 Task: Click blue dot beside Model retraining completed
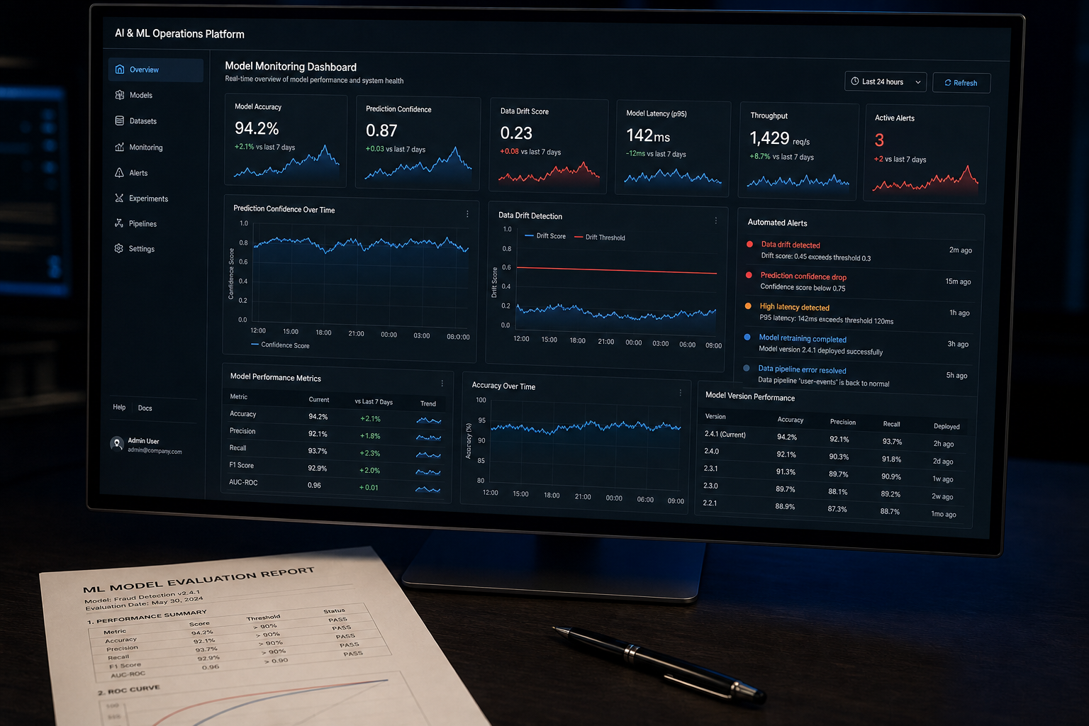pos(747,337)
